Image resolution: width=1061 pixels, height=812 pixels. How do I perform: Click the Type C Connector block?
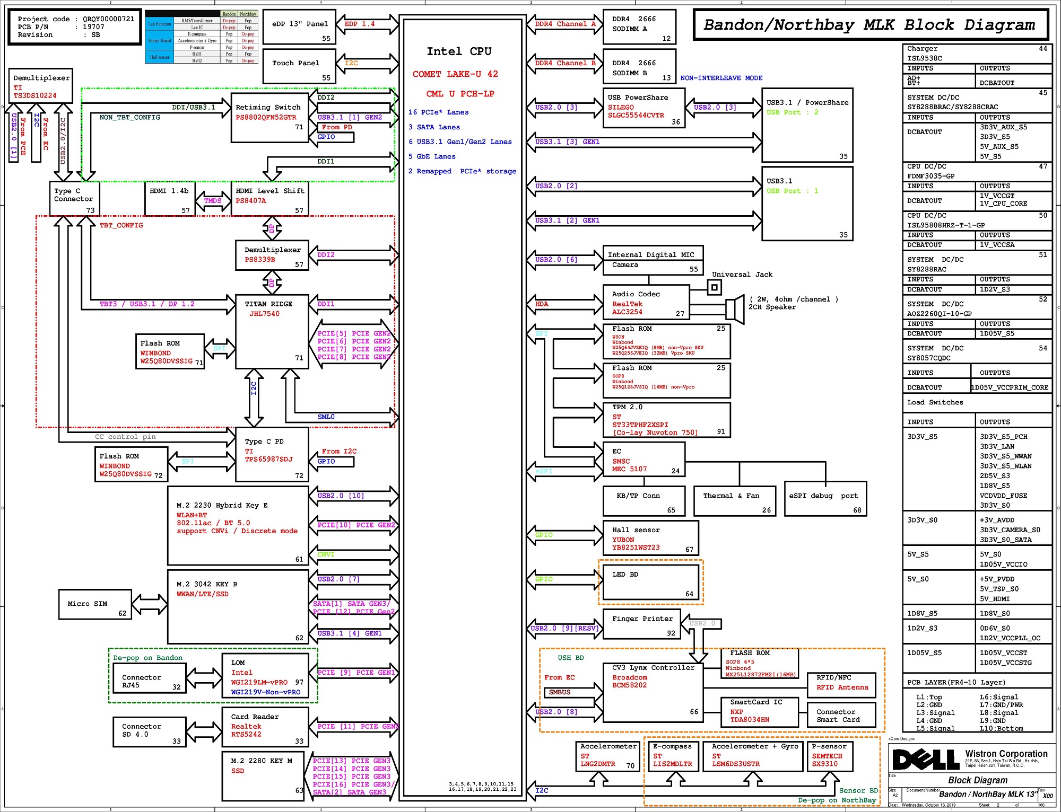coord(74,199)
